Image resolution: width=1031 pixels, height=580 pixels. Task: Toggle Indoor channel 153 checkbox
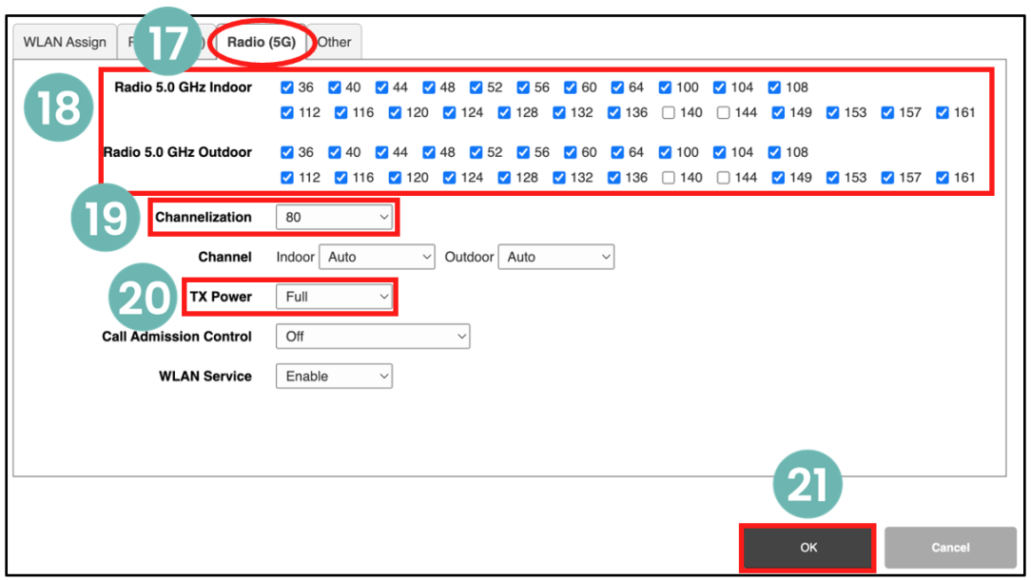832,113
